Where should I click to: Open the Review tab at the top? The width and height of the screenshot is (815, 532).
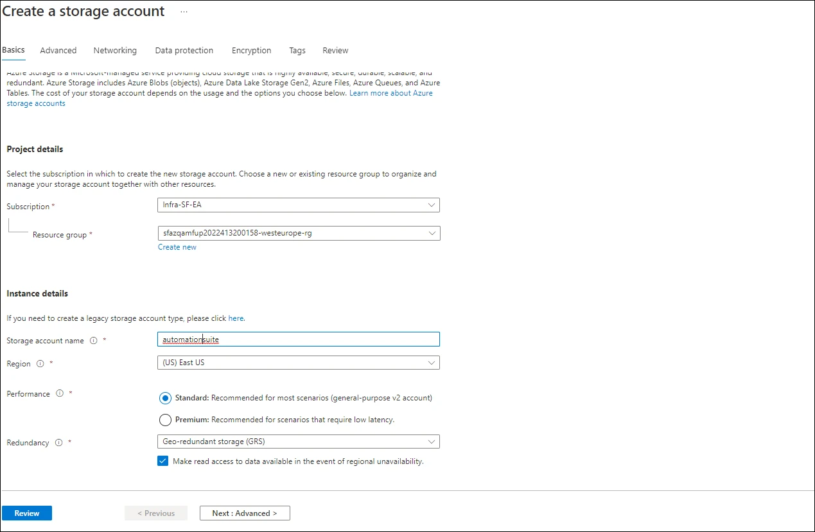click(335, 50)
